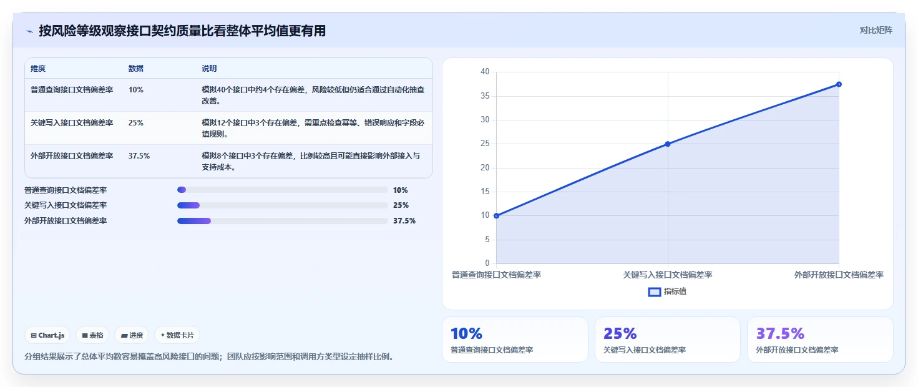Click the 37.5% value in the table
This screenshot has width=918, height=387.
[x=139, y=156]
